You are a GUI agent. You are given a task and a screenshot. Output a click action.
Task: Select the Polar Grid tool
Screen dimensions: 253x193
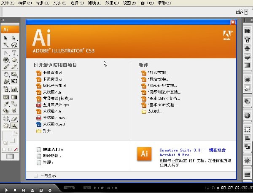(x=6, y=60)
